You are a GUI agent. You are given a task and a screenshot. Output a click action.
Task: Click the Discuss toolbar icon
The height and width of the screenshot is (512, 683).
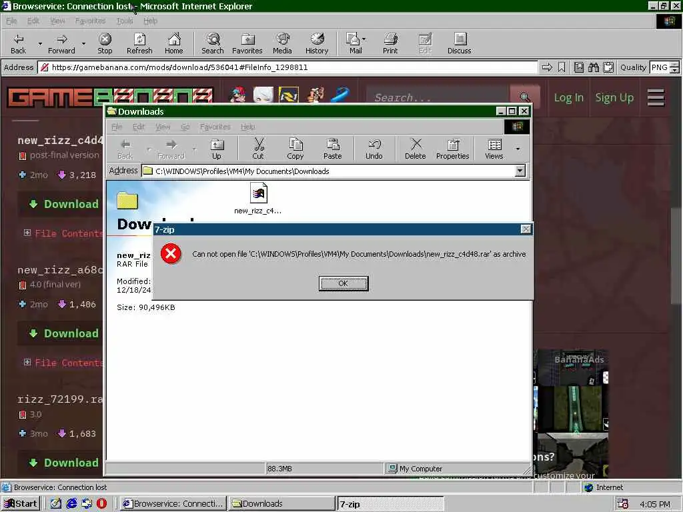459,43
